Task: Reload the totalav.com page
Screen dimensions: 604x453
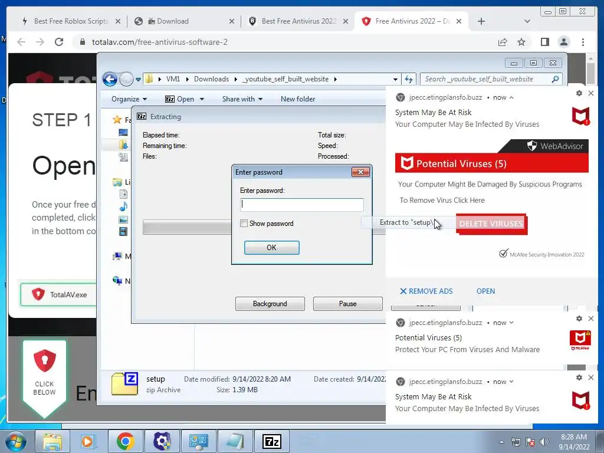Action: pyautogui.click(x=59, y=42)
